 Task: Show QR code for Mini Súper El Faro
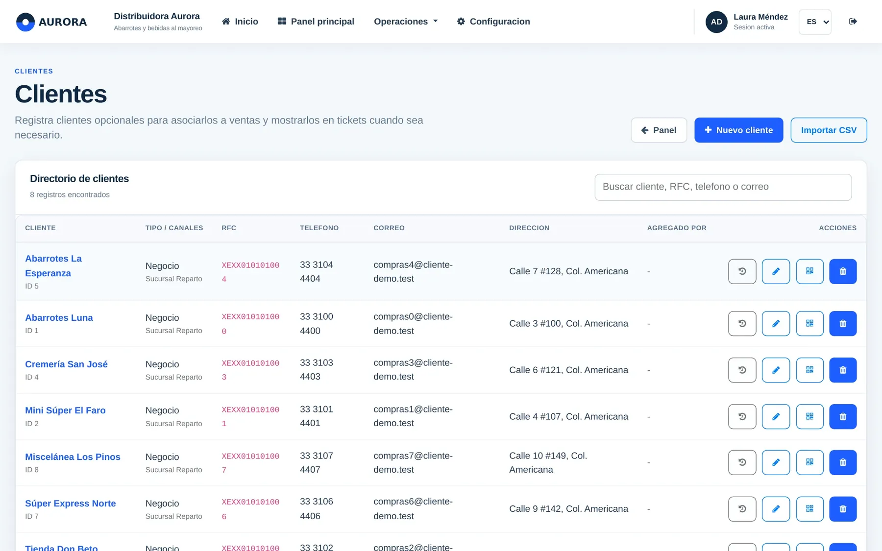point(809,416)
